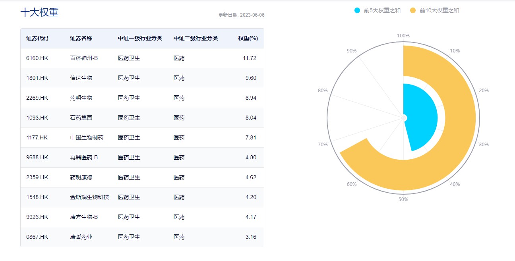Click the 60% axis label on chart
This screenshot has height=261, width=515.
point(352,184)
